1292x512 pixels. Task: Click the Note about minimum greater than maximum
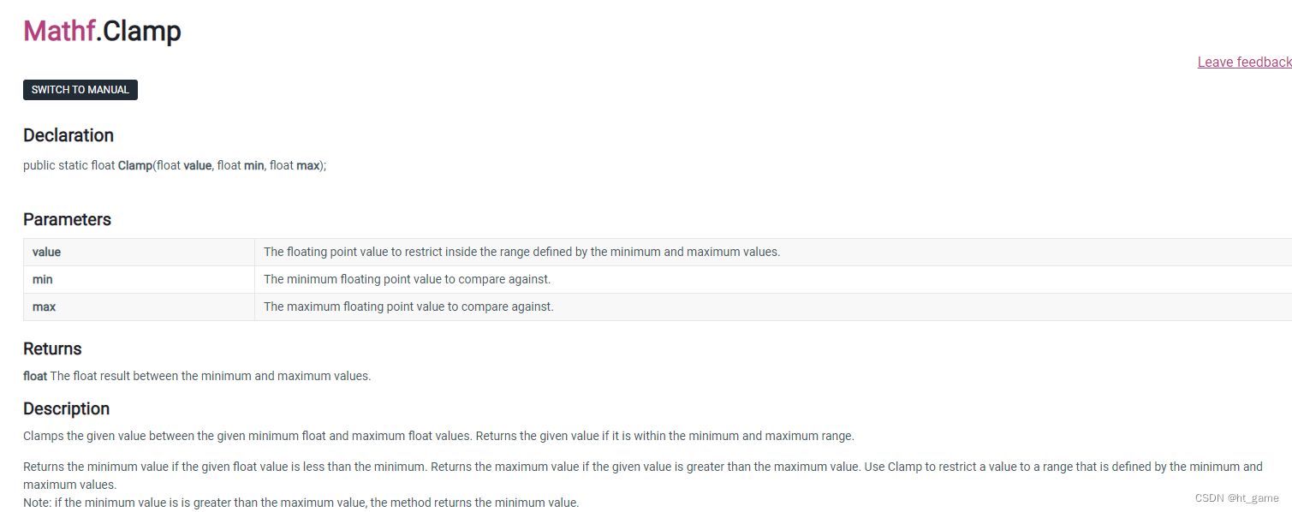(301, 503)
